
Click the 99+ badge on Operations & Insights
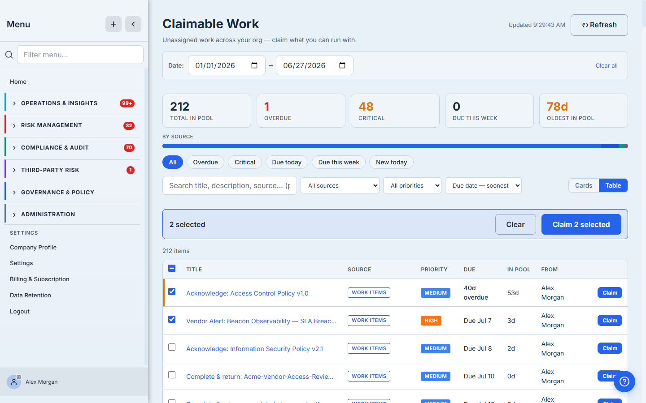(x=127, y=103)
